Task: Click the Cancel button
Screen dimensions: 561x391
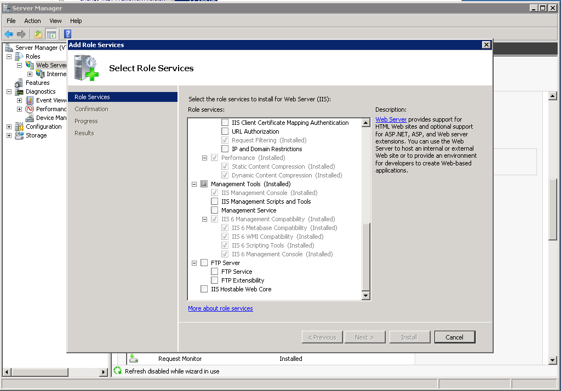Action: pos(455,337)
